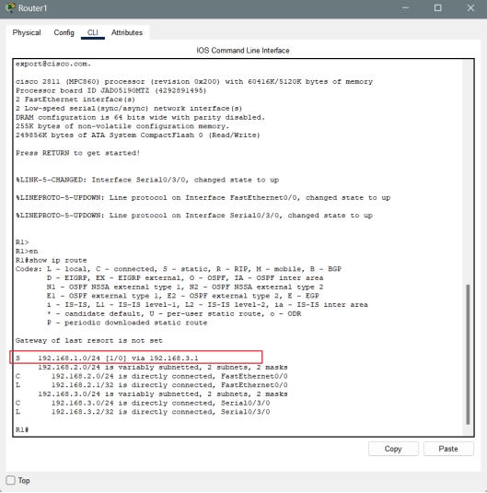Click the 'E1 - OSPF external type 1' legend line
487x493 pixels.
pyautogui.click(x=183, y=296)
